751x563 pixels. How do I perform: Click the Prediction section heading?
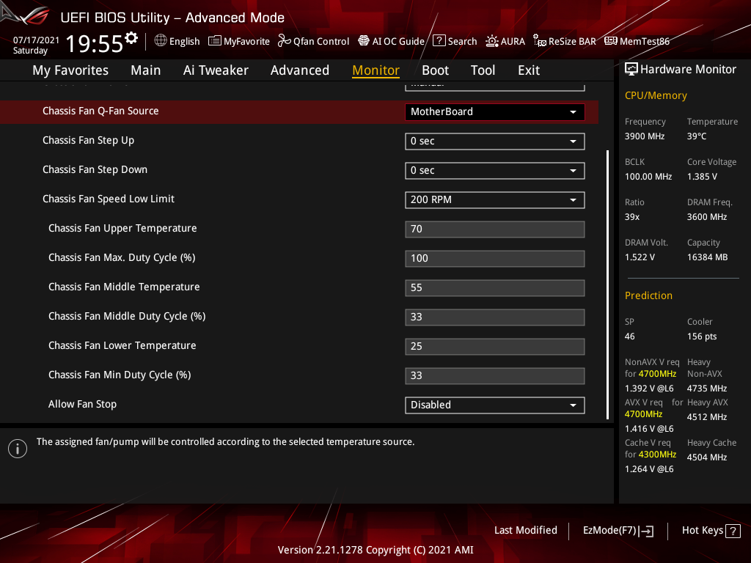point(648,295)
